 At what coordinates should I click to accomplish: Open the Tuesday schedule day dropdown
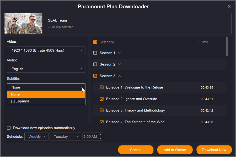click(x=66, y=137)
